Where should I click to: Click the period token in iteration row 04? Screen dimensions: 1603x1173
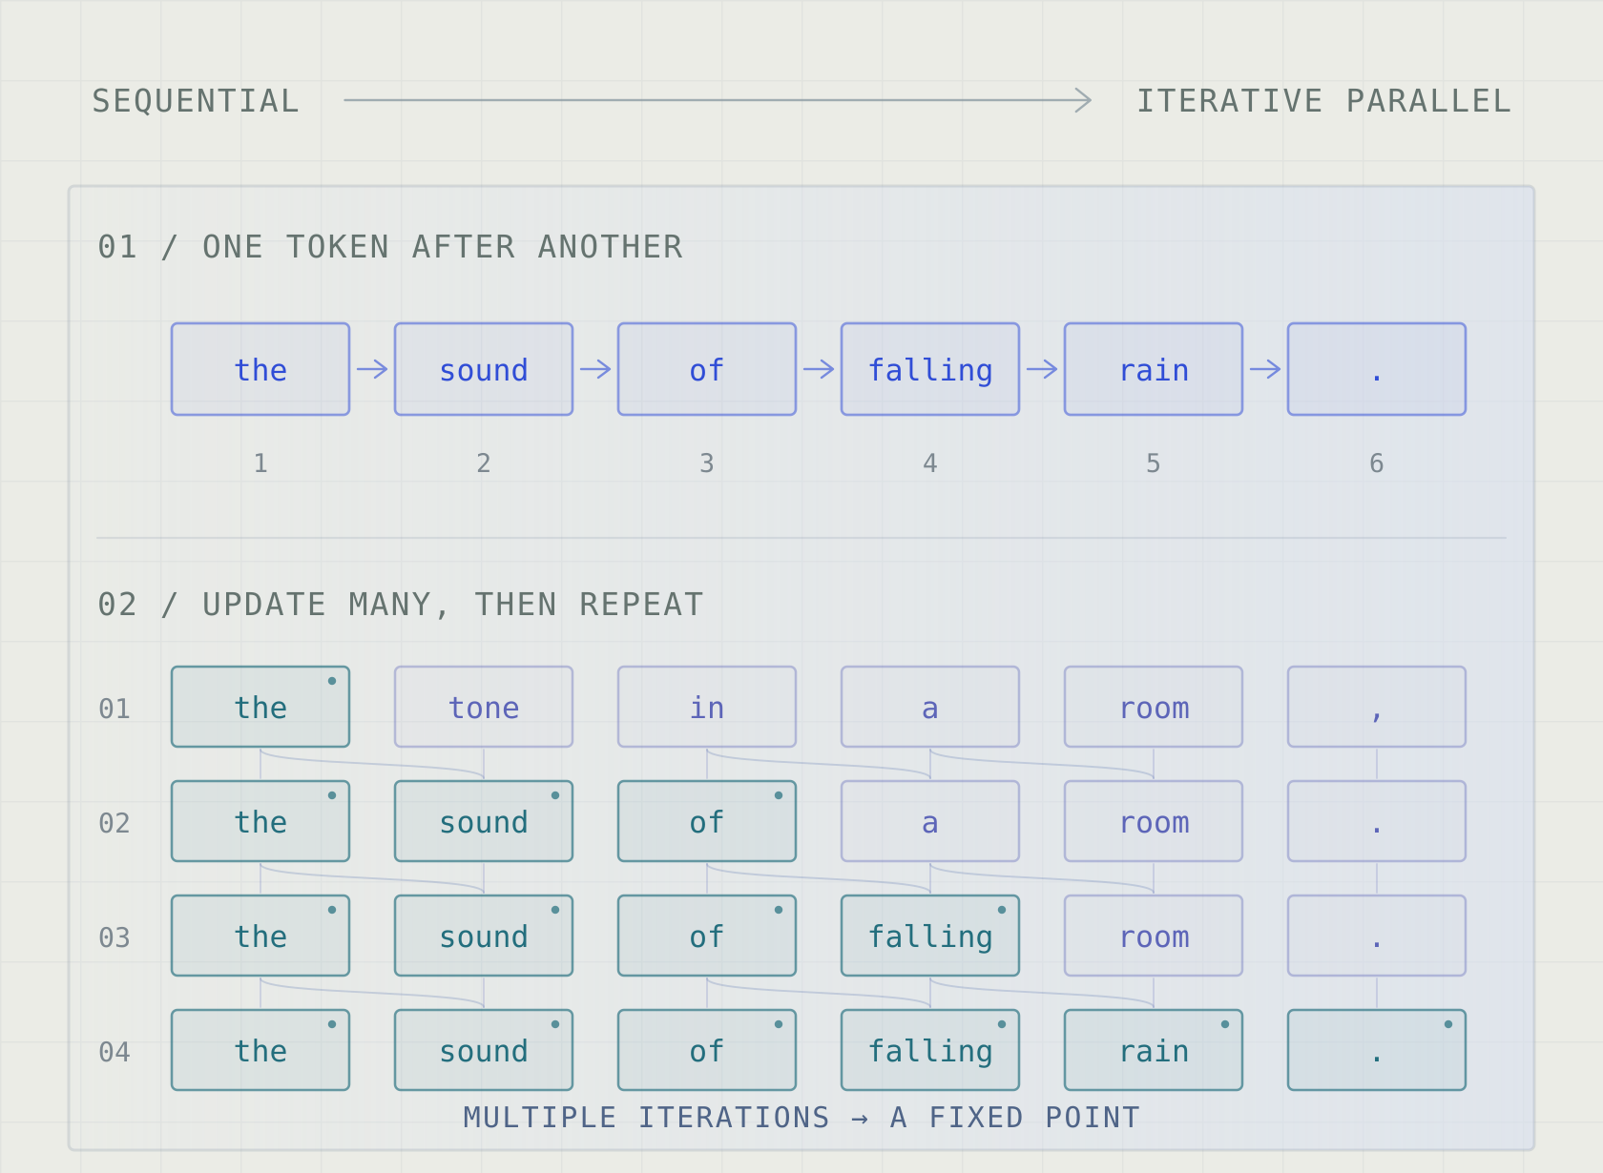click(x=1377, y=1050)
